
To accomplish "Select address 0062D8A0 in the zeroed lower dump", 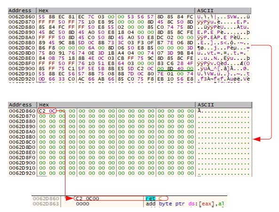I will coord(22,131).
